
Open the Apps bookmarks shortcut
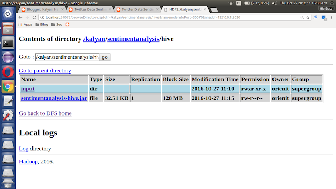tap(25, 25)
